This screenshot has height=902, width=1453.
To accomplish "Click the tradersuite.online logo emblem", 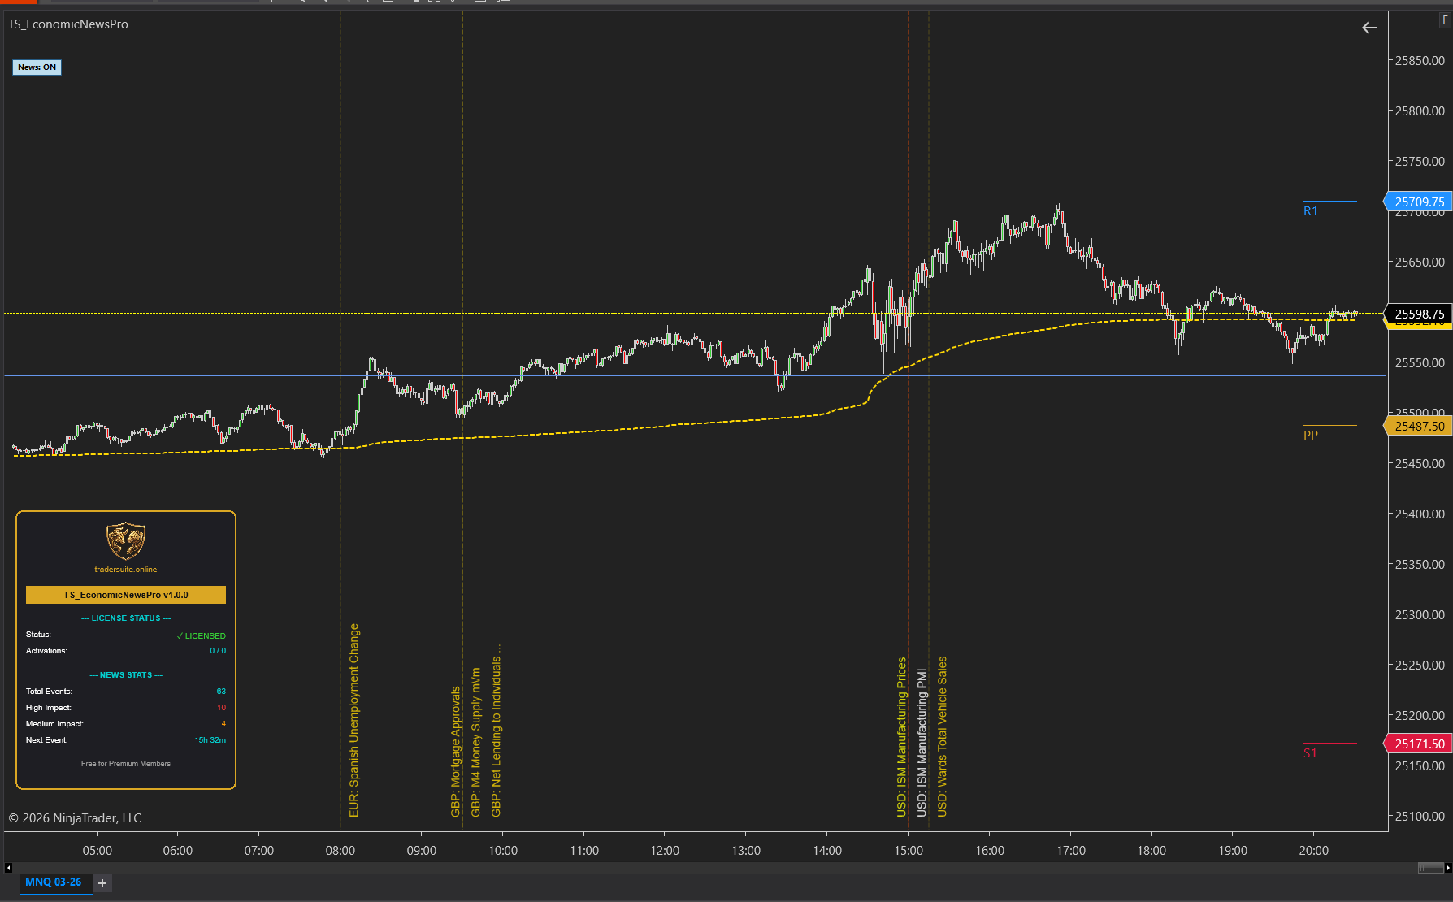I will [126, 540].
